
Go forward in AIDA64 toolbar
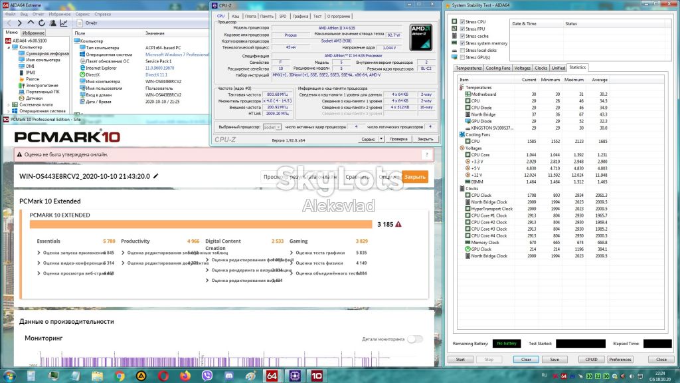pyautogui.click(x=19, y=23)
